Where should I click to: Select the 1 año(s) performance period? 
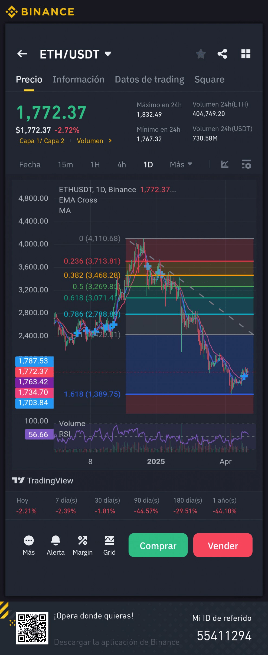[x=224, y=506]
